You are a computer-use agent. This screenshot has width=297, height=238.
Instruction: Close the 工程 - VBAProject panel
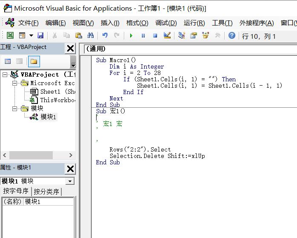[70, 49]
